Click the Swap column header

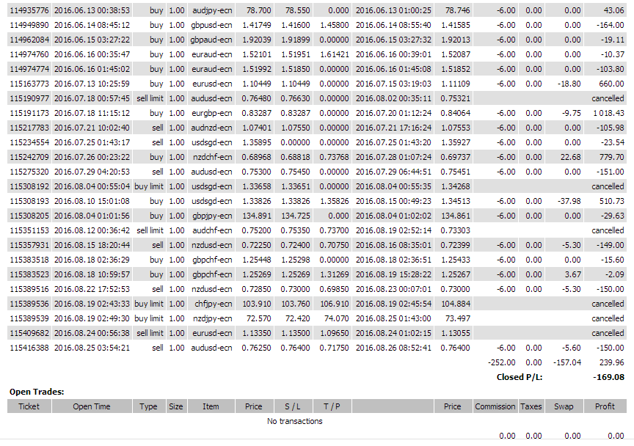click(564, 406)
